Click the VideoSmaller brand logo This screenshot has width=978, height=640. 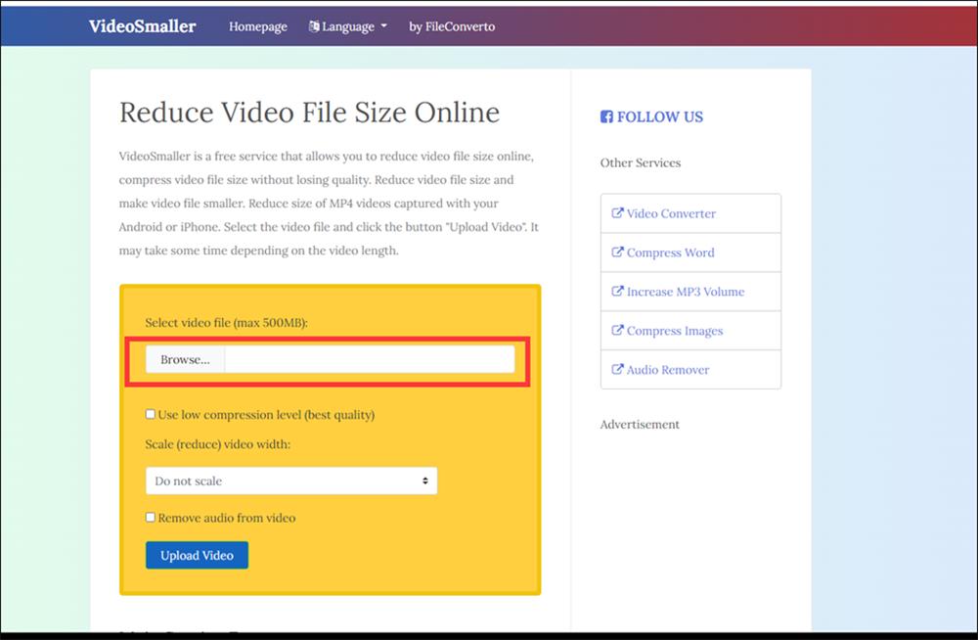tap(142, 26)
